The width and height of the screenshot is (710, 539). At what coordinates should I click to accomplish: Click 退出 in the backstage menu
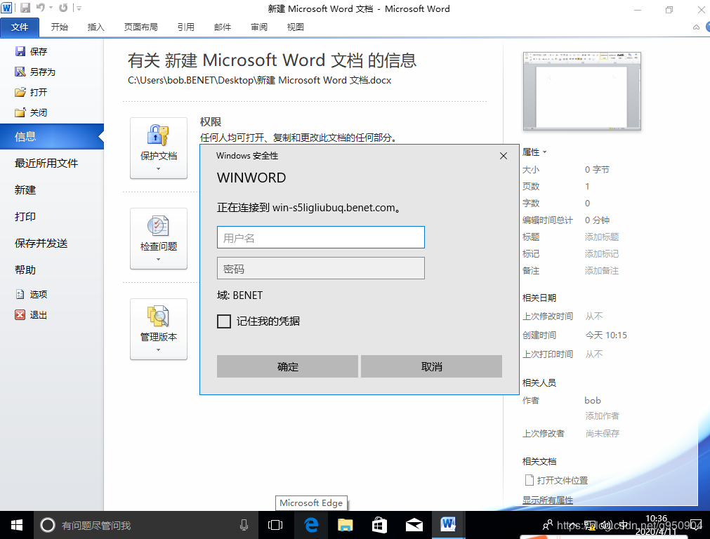point(32,315)
